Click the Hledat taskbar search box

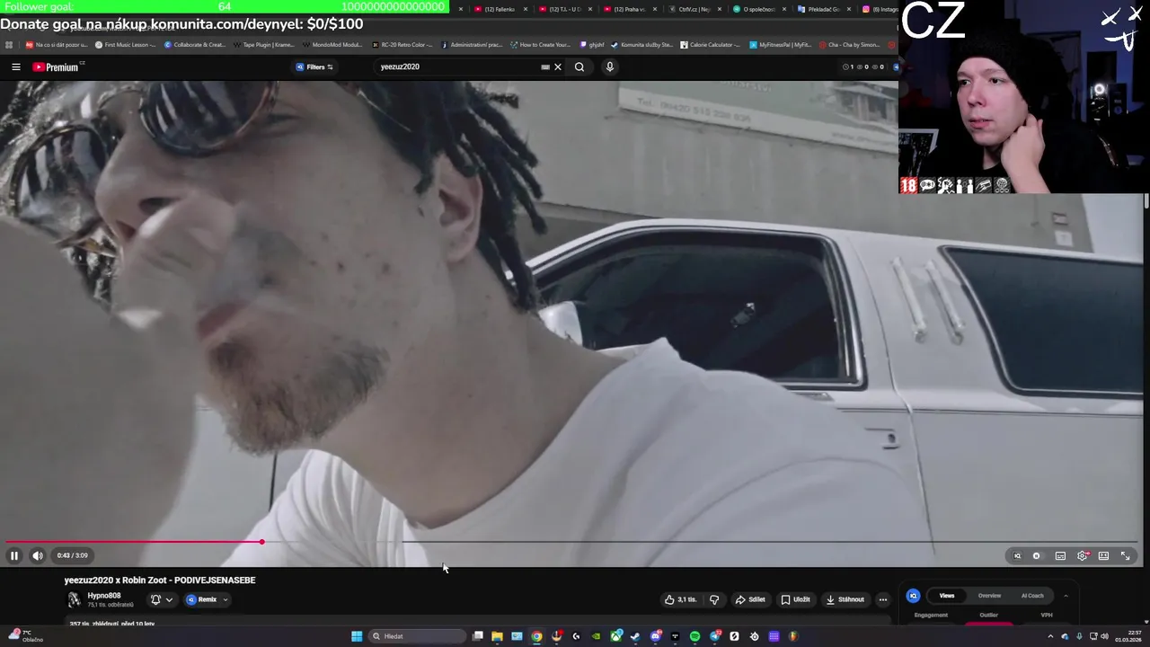click(418, 636)
